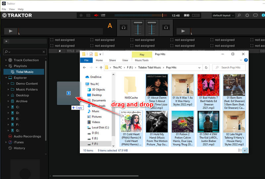Image resolution: width=265 pixels, height=179 pixels.
Task: Expand the iTunes node arrow
Action: pos(6,142)
